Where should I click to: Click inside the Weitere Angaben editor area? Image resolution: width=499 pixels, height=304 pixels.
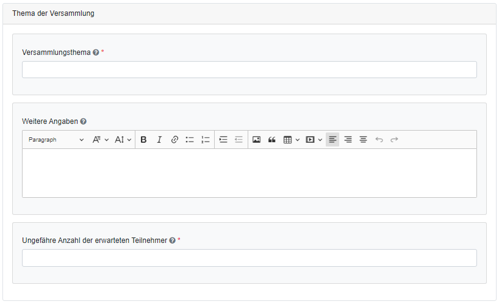pyautogui.click(x=249, y=173)
